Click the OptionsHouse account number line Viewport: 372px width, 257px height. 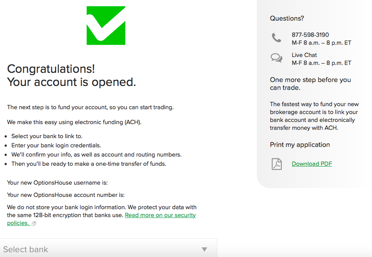(66, 195)
